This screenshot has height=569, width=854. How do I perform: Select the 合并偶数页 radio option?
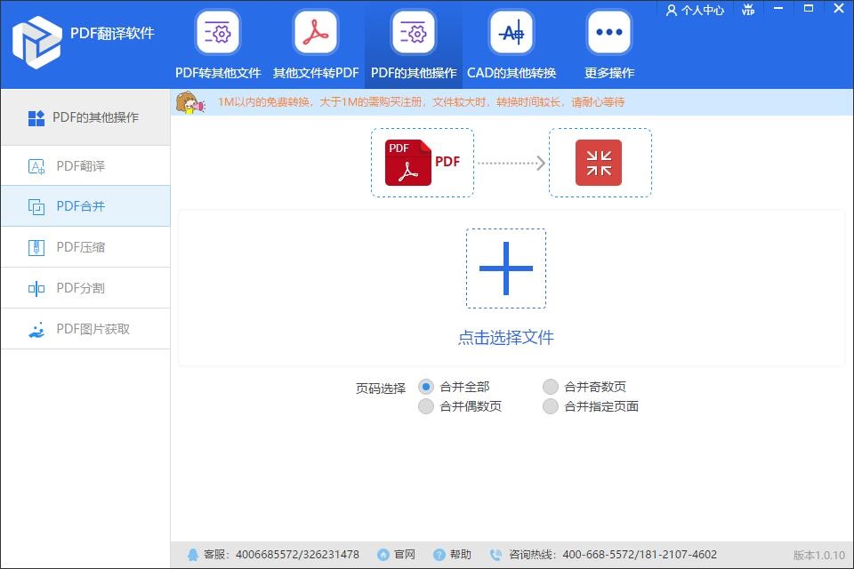click(x=426, y=406)
